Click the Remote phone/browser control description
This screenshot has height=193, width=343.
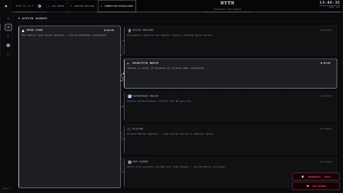click(x=159, y=101)
